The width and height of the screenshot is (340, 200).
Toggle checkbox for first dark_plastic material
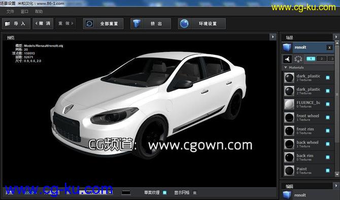point(328,78)
